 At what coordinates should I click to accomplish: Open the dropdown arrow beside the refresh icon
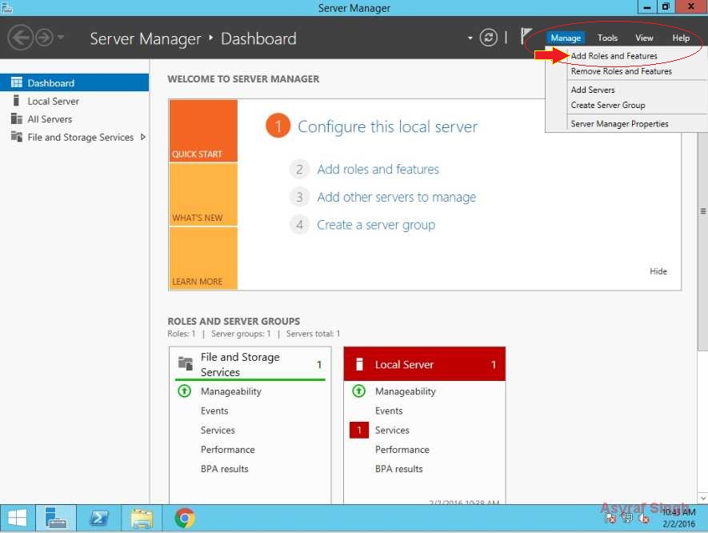click(470, 38)
